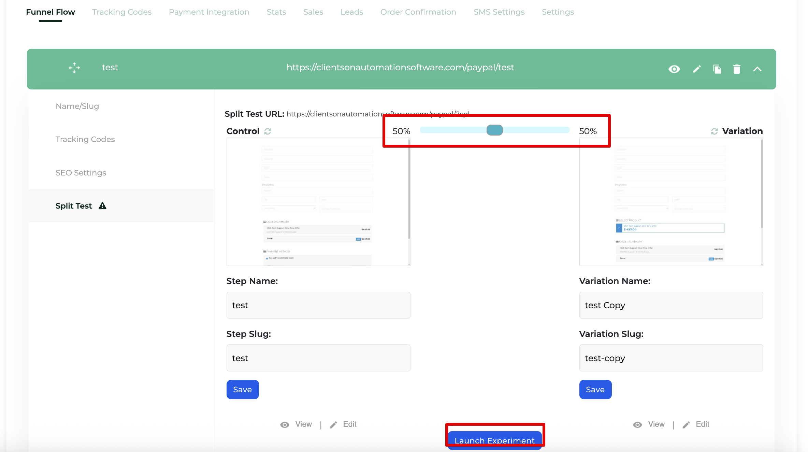Adjust the 50/50 split percentage slider
This screenshot has height=452, width=808.
(494, 130)
